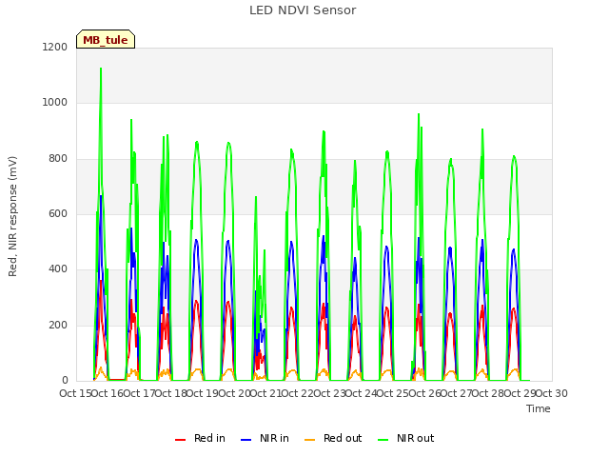
Task: Click the x-axis 'Time' label
Action: point(539,408)
